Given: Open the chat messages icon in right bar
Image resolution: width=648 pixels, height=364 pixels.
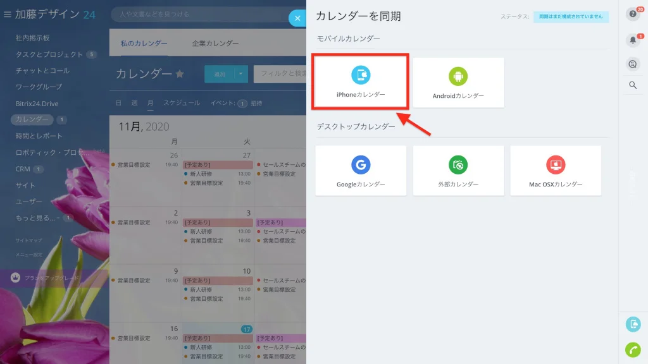Looking at the screenshot, I should tap(633, 64).
